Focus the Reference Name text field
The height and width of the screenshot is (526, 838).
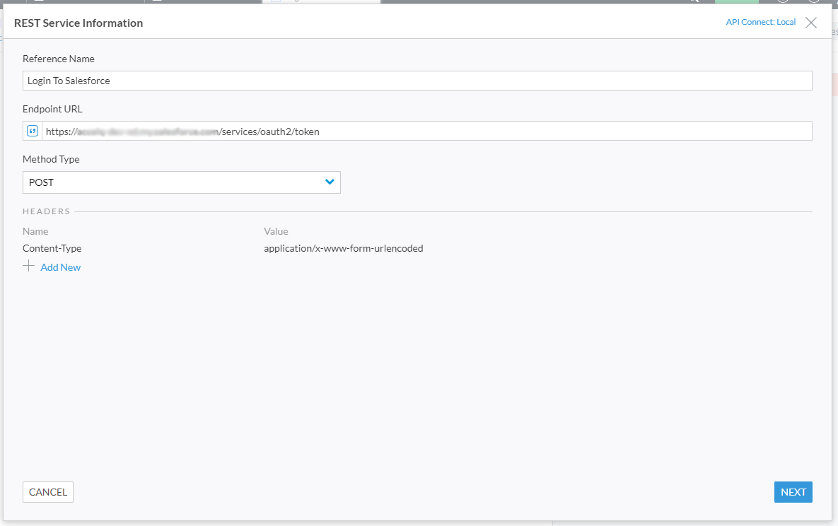[x=417, y=81]
